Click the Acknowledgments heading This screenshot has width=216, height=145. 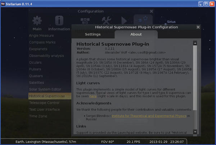click(94, 103)
